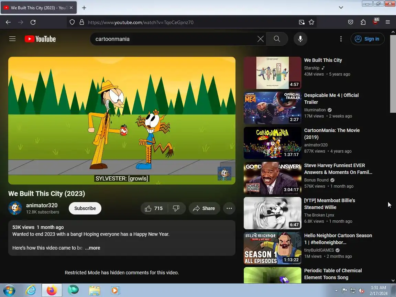Click the Starship We Built This City thumbnail

point(273,73)
